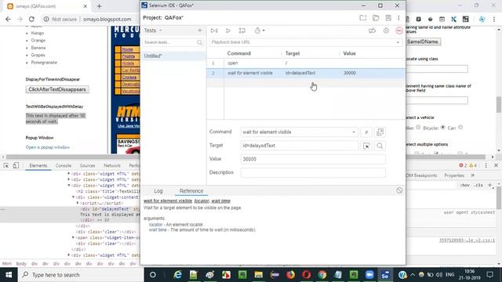
Task: Open a popup window link in browser
Action: 48,147
